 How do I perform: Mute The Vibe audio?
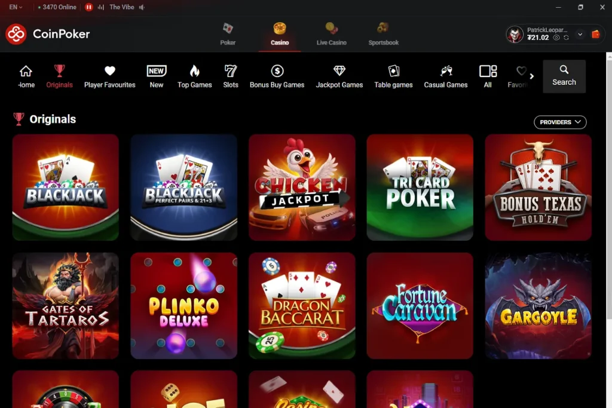143,7
